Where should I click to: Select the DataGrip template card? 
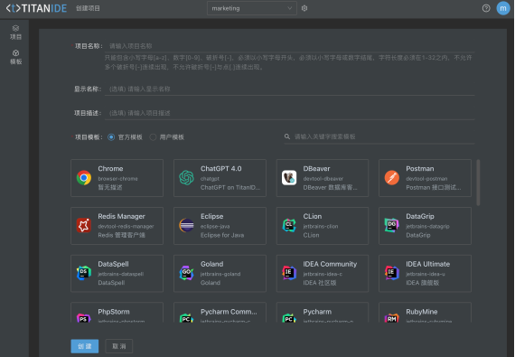click(425, 226)
